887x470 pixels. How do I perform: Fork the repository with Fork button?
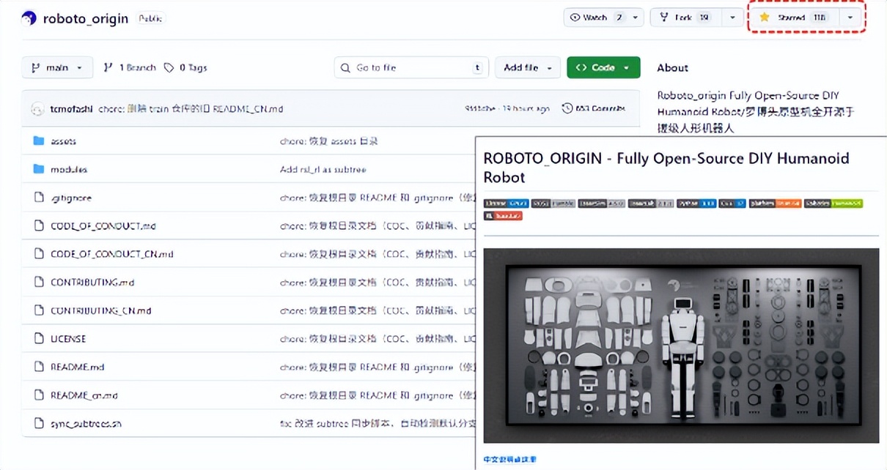(685, 18)
